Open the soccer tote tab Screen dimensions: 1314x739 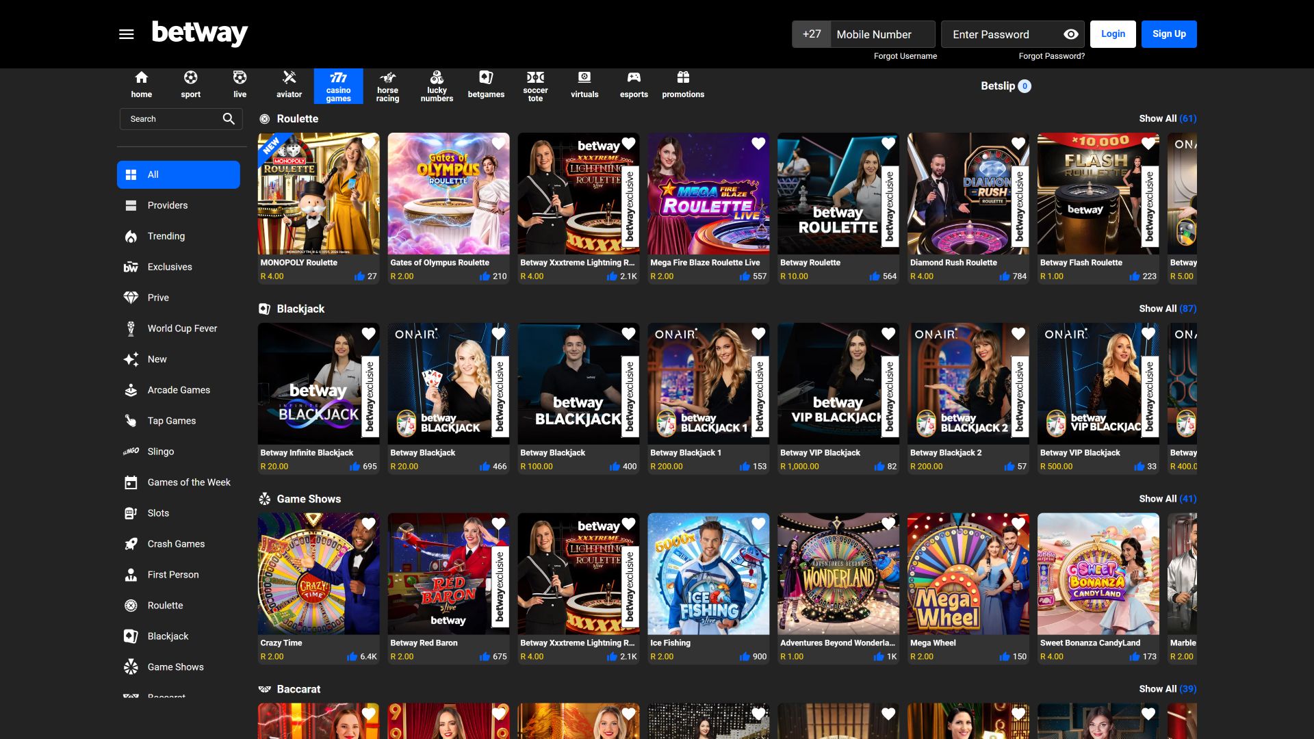(x=536, y=86)
